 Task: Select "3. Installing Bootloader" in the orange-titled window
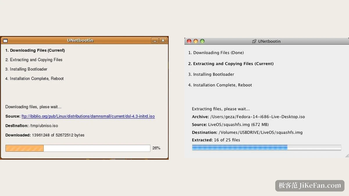(26, 69)
